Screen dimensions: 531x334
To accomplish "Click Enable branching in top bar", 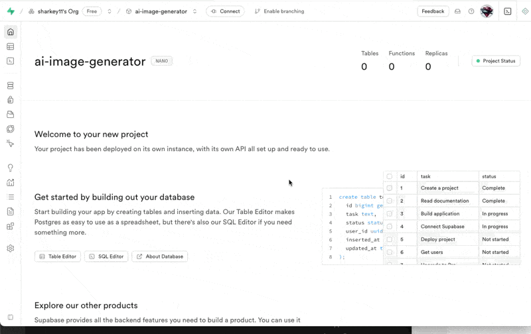I will click(279, 11).
